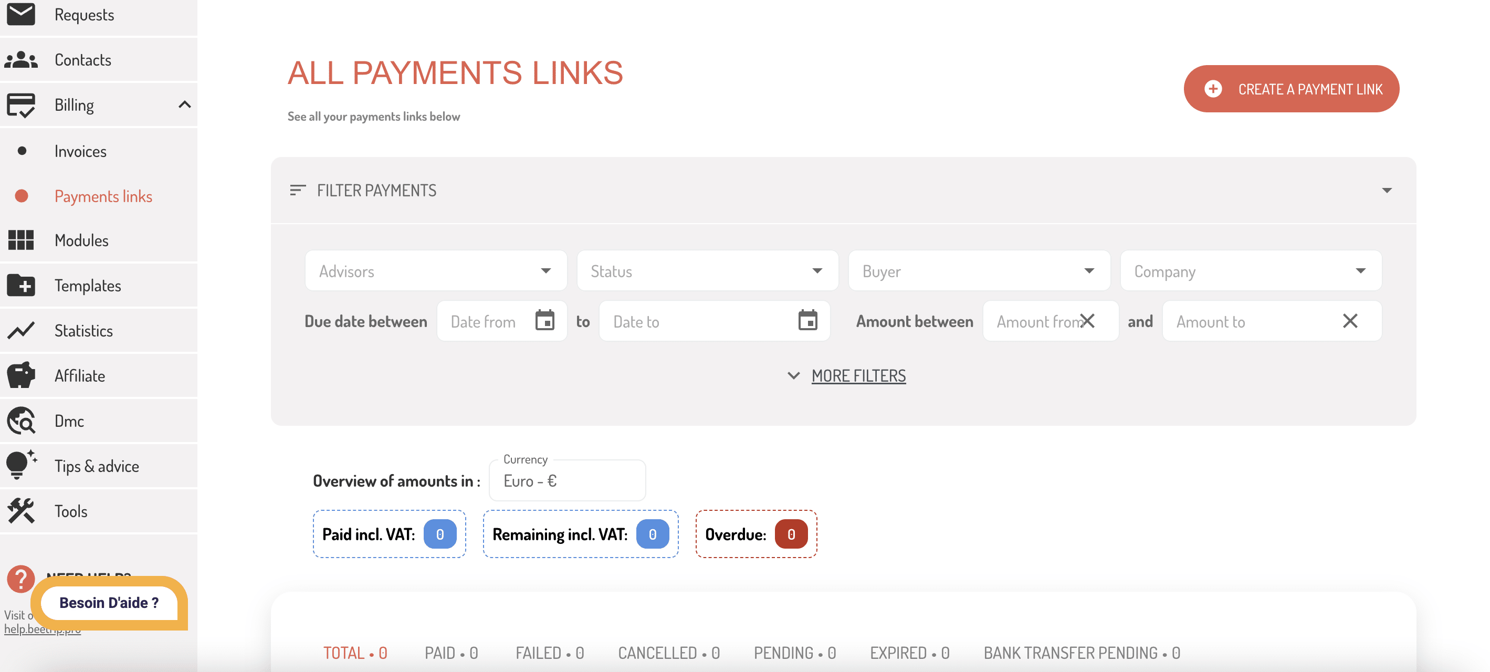Open the Currency Euro selector
The height and width of the screenshot is (672, 1490).
coord(567,480)
